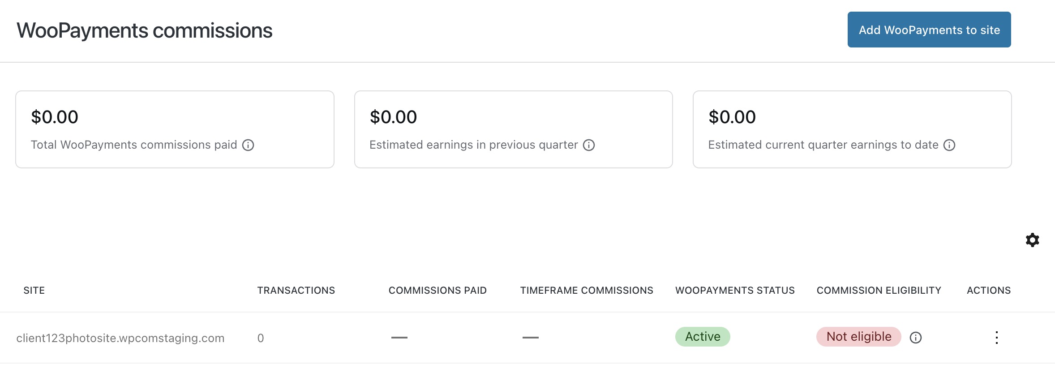Click the Commissions Paid column header
The height and width of the screenshot is (377, 1055).
pyautogui.click(x=437, y=291)
